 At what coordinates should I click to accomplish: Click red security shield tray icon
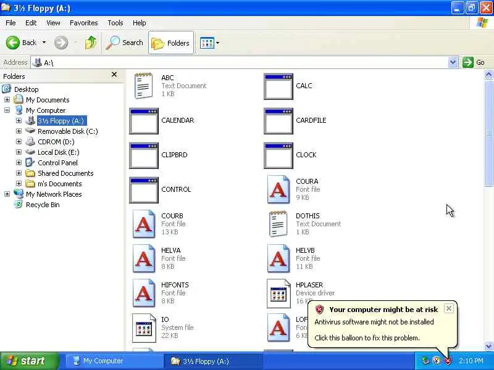tap(448, 361)
